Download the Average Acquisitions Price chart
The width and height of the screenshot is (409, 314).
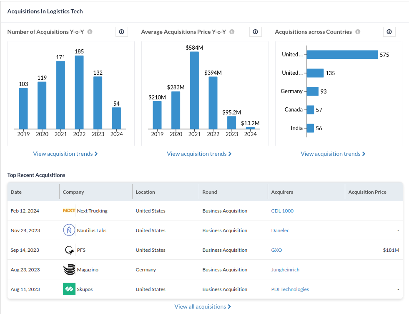point(255,32)
